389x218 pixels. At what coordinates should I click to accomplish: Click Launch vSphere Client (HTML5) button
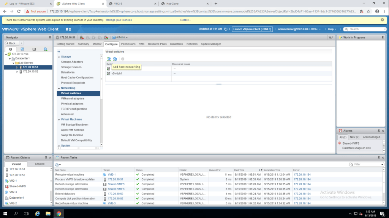(252, 29)
